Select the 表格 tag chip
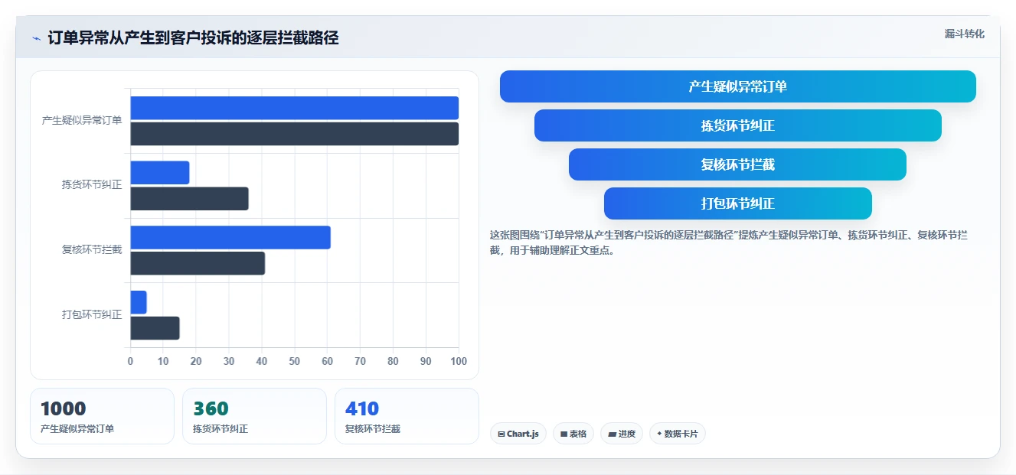Screen dimensions: 1016x475 [x=573, y=434]
